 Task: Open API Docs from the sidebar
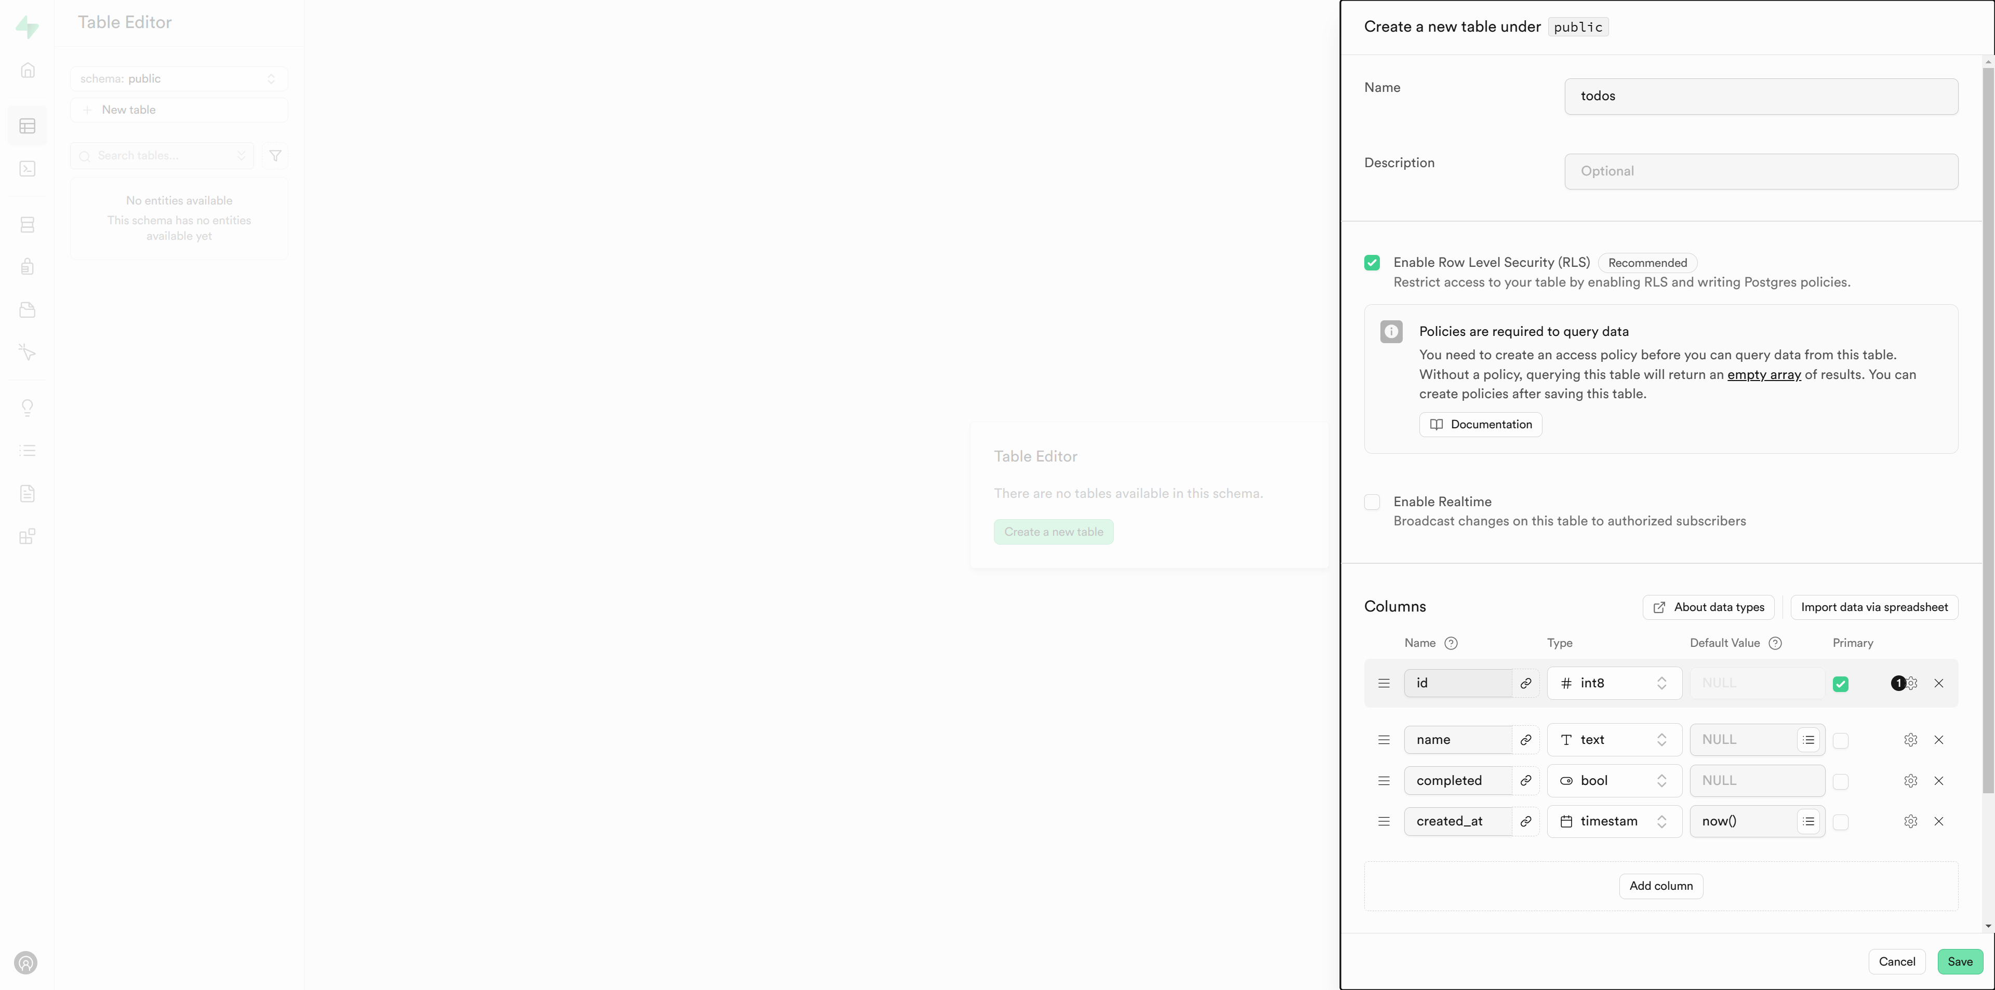click(27, 493)
